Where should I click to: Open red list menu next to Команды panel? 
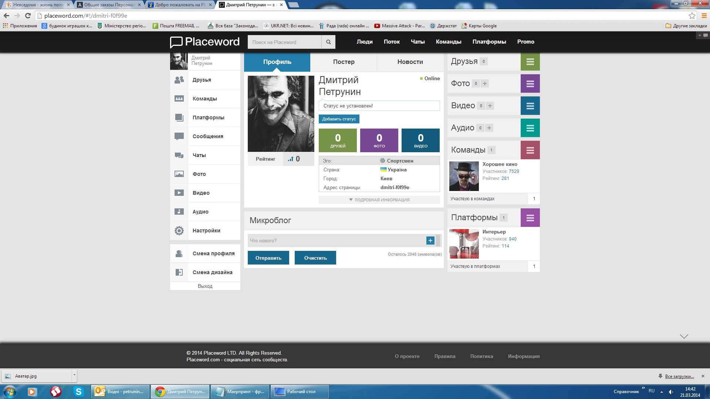coord(530,150)
